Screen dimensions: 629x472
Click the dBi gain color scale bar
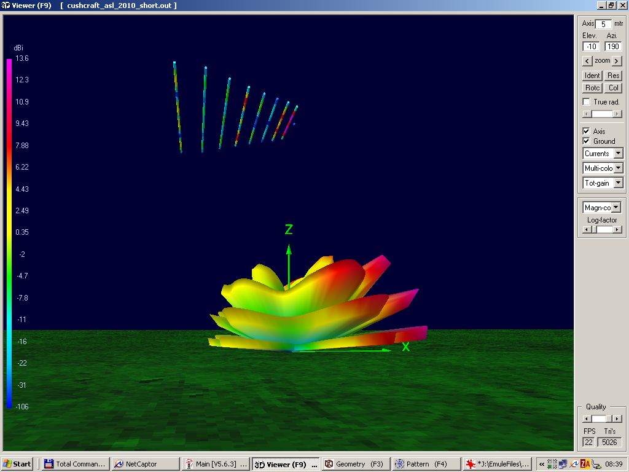coord(9,233)
